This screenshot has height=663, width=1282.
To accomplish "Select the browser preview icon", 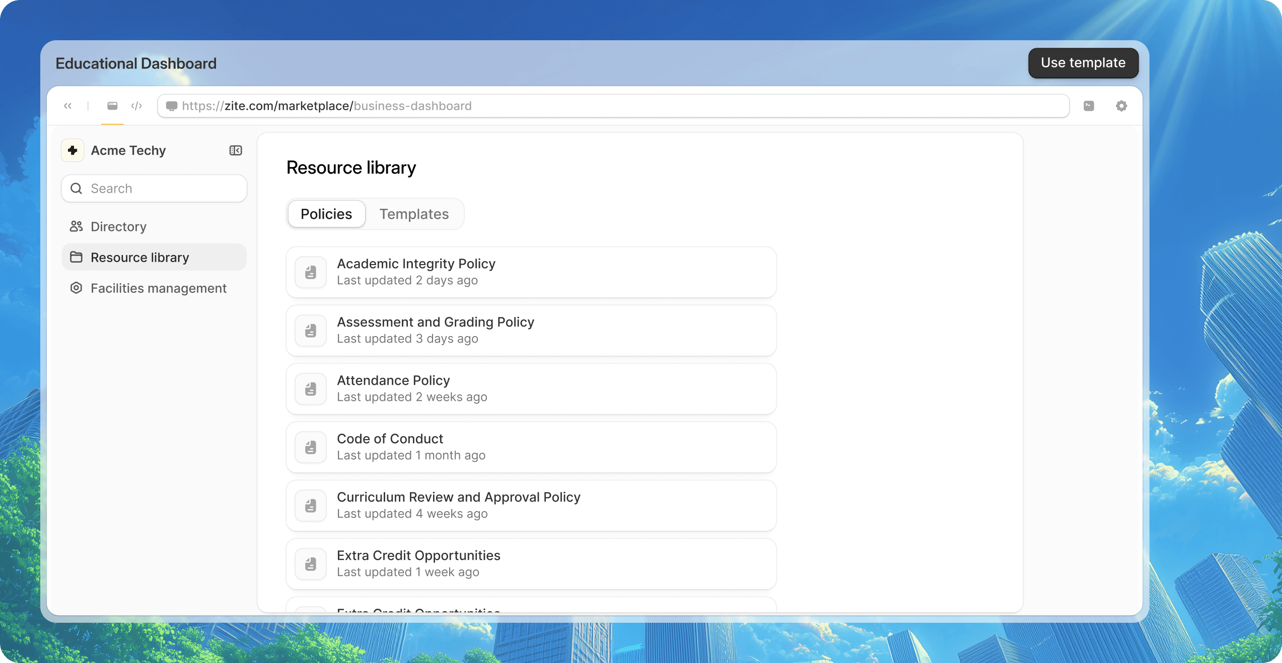I will (112, 106).
